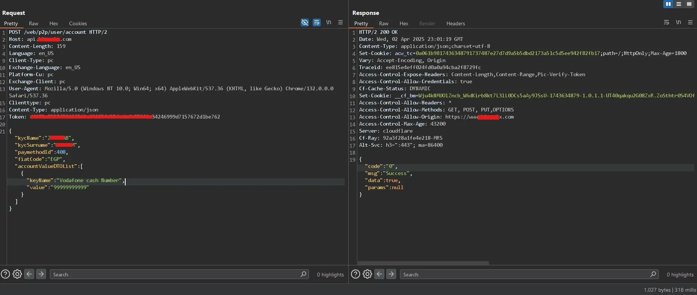The width and height of the screenshot is (697, 295).
Task: Click the POST /web/p2p/user/account line
Action: 58,32
